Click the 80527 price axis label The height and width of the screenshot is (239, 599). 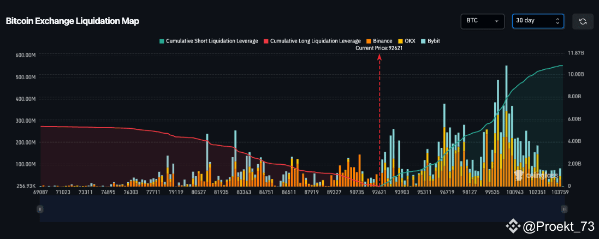pyautogui.click(x=198, y=193)
